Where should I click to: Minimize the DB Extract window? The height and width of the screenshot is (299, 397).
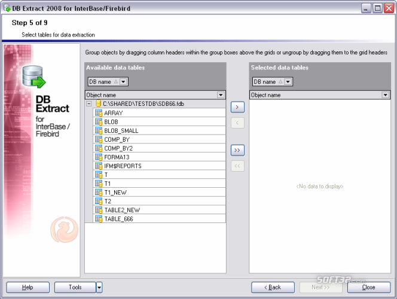pyautogui.click(x=366, y=8)
